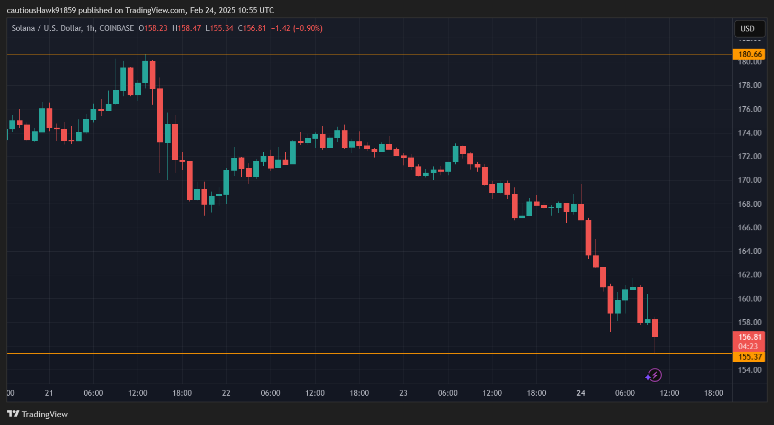Click the date label 23 on time axis
Image resolution: width=774 pixels, height=425 pixels.
coord(403,393)
